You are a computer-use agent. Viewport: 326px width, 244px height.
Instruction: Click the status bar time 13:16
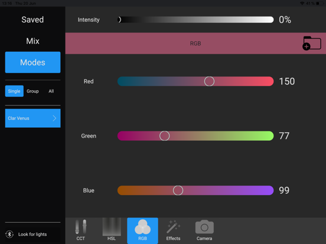(7, 4)
